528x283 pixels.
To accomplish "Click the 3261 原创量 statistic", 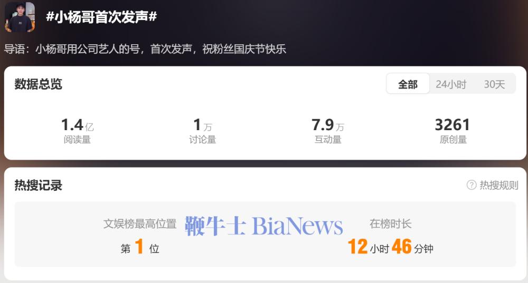I will [x=452, y=131].
